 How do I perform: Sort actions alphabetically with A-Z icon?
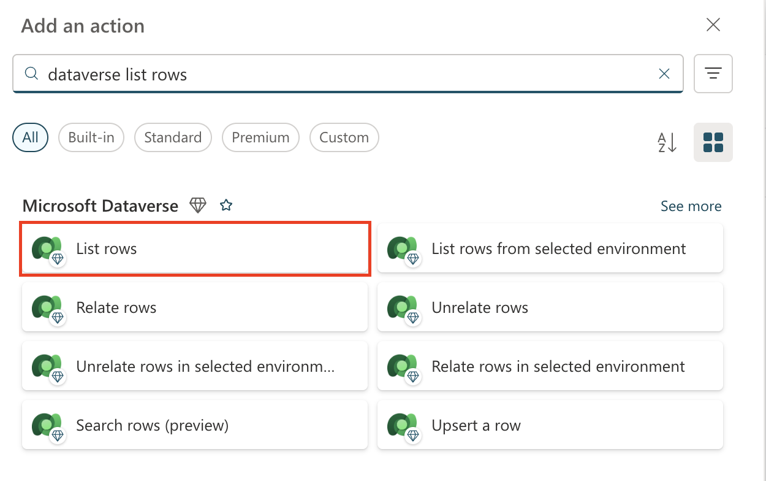(x=667, y=142)
